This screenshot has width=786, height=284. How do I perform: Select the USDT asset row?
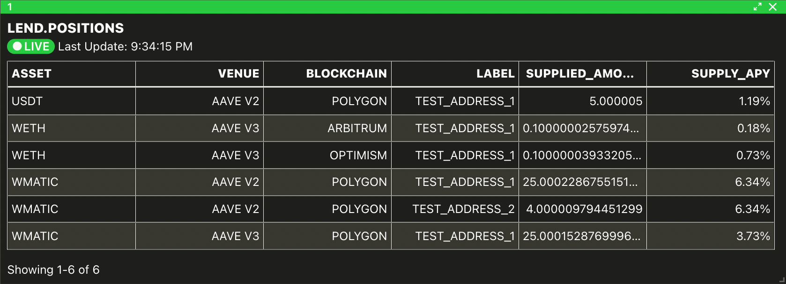(391, 101)
